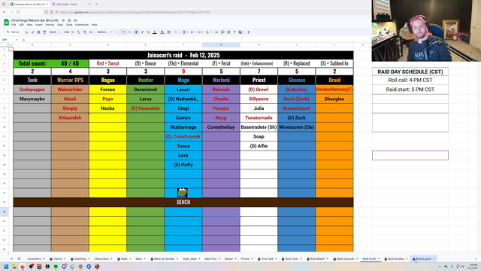481x271 pixels.
Task: Click the insert link icon
Action: (x=216, y=32)
